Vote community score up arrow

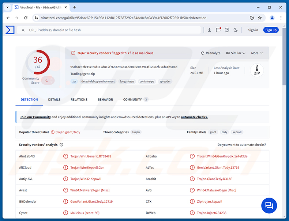click(52, 79)
